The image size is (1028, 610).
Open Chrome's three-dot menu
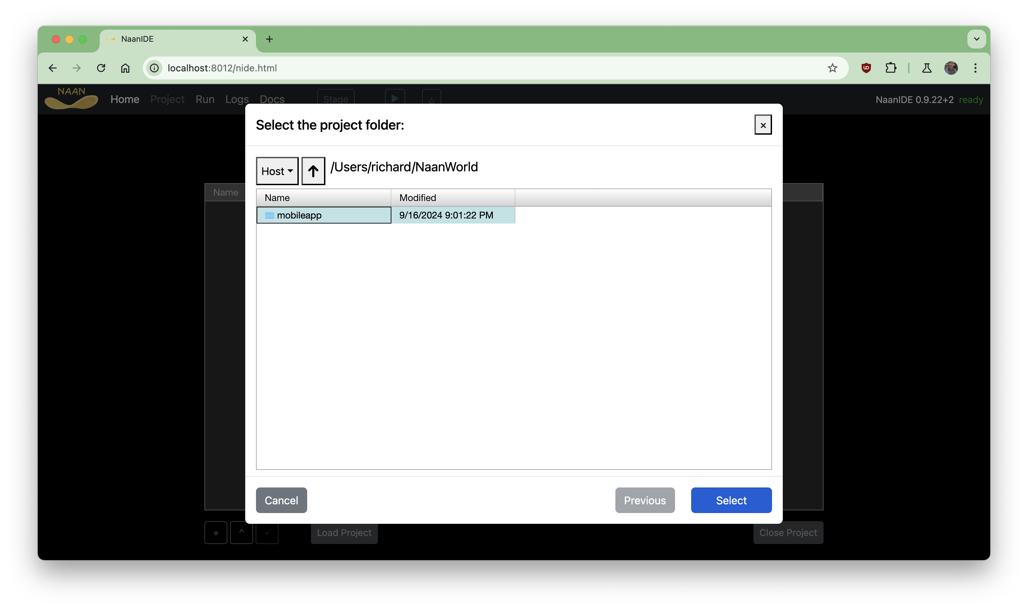[x=975, y=68]
